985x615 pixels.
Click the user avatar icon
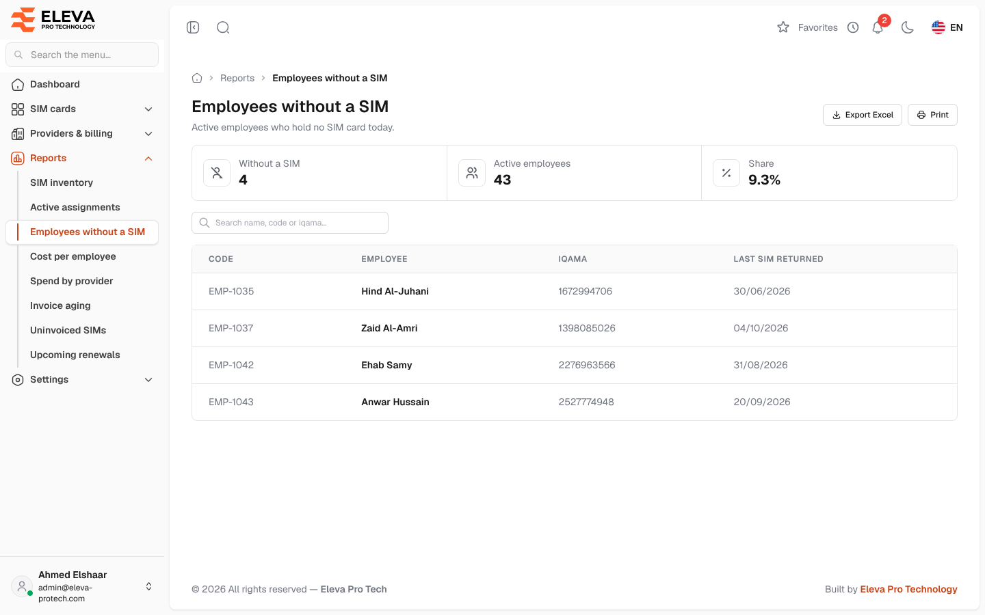click(22, 586)
